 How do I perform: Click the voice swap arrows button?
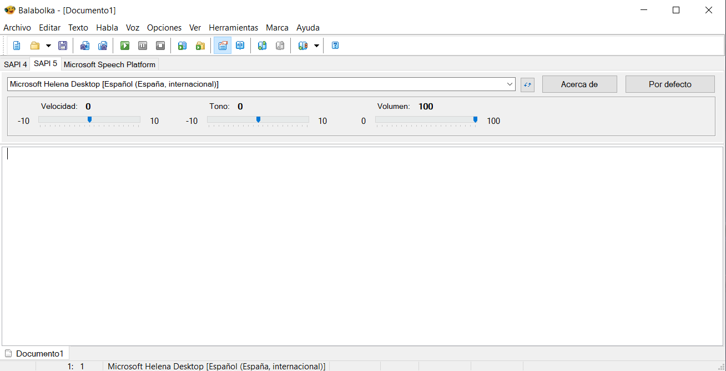click(527, 84)
